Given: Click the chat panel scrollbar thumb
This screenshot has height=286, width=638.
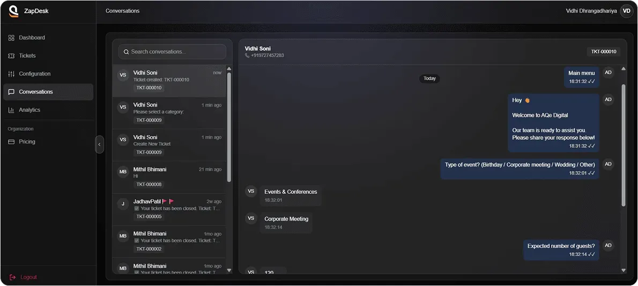Looking at the screenshot, I should point(624,146).
